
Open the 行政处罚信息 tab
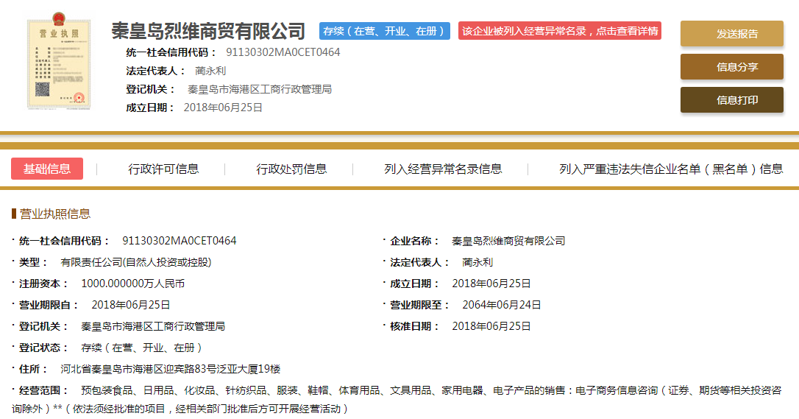coord(291,169)
